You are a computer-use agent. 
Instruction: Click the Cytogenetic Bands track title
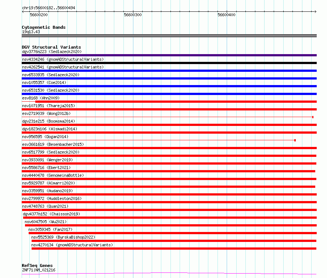(44, 27)
